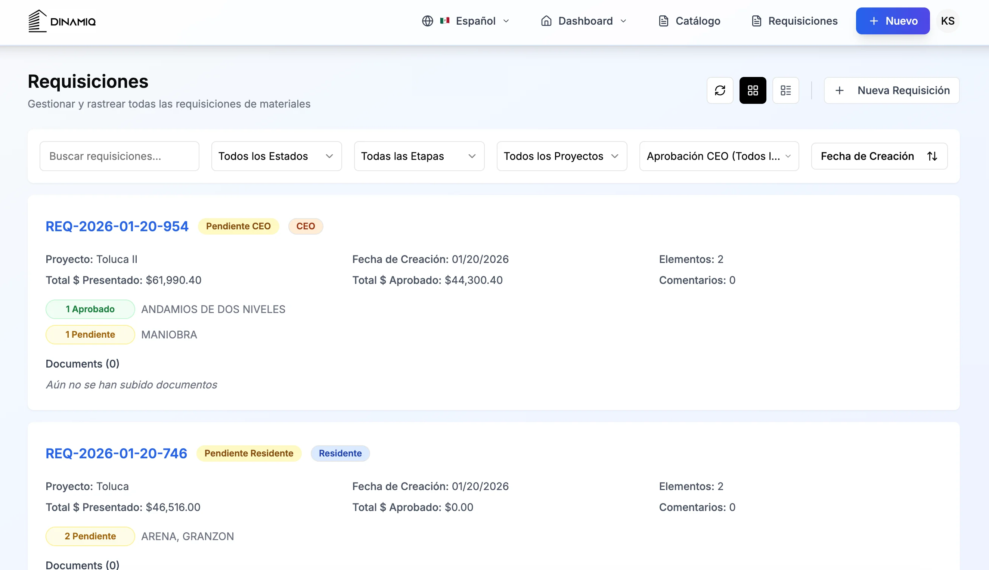Open requisition REQ-2026-01-20-954
989x570 pixels.
[x=117, y=226]
